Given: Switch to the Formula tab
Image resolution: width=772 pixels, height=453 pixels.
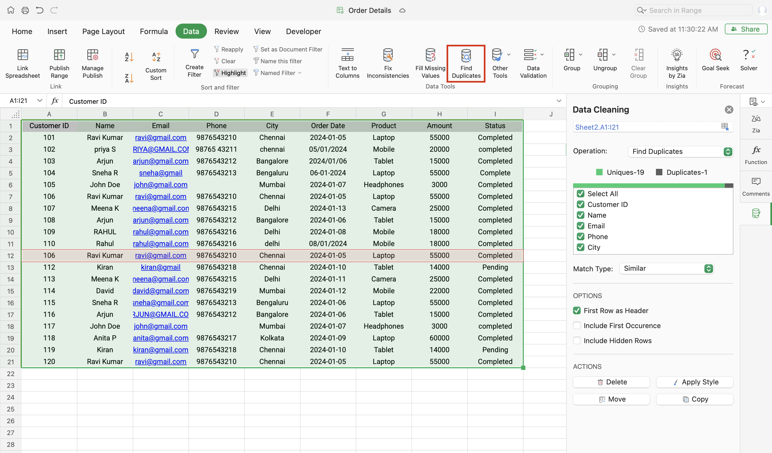Looking at the screenshot, I should coord(154,31).
